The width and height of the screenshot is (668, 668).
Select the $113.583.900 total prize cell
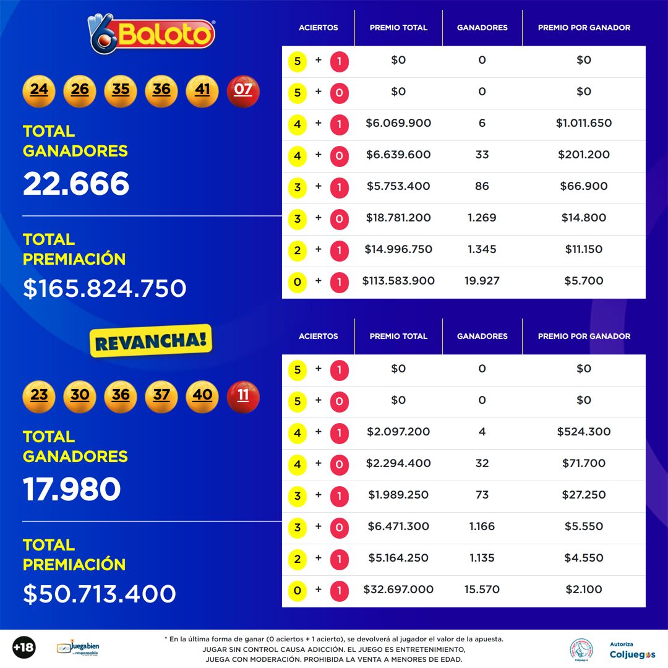pyautogui.click(x=398, y=281)
